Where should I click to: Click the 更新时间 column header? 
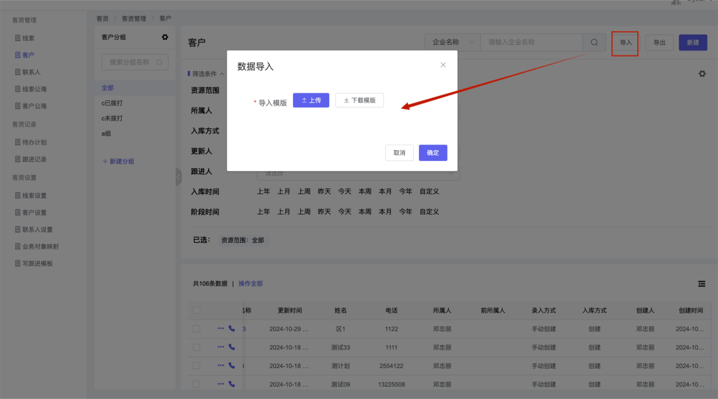(x=290, y=310)
